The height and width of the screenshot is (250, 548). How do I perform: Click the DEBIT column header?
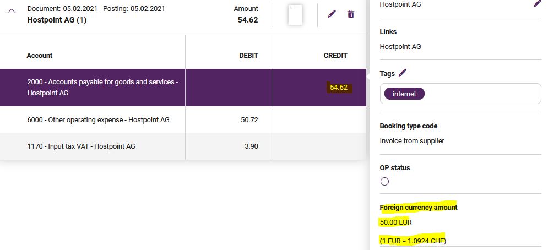[248, 55]
